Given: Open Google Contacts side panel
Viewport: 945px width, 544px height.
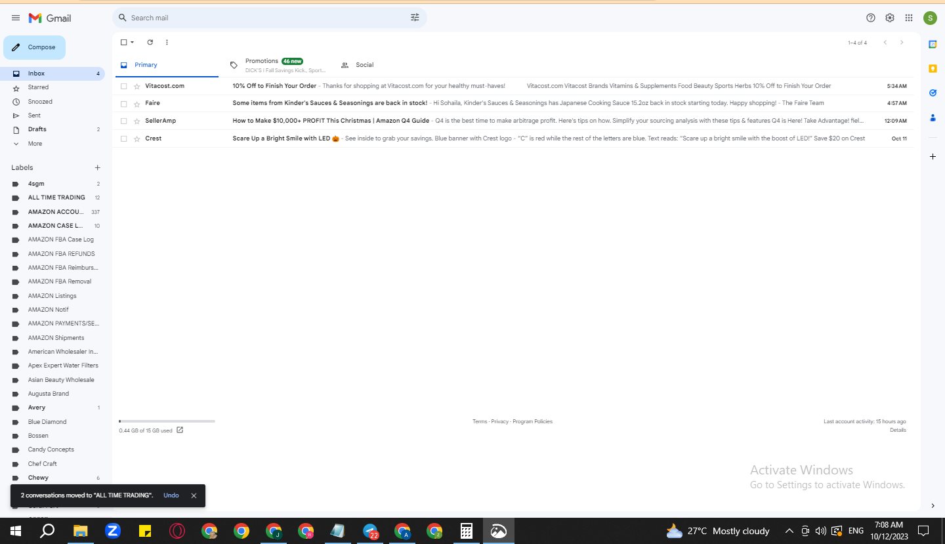Looking at the screenshot, I should point(933,117).
